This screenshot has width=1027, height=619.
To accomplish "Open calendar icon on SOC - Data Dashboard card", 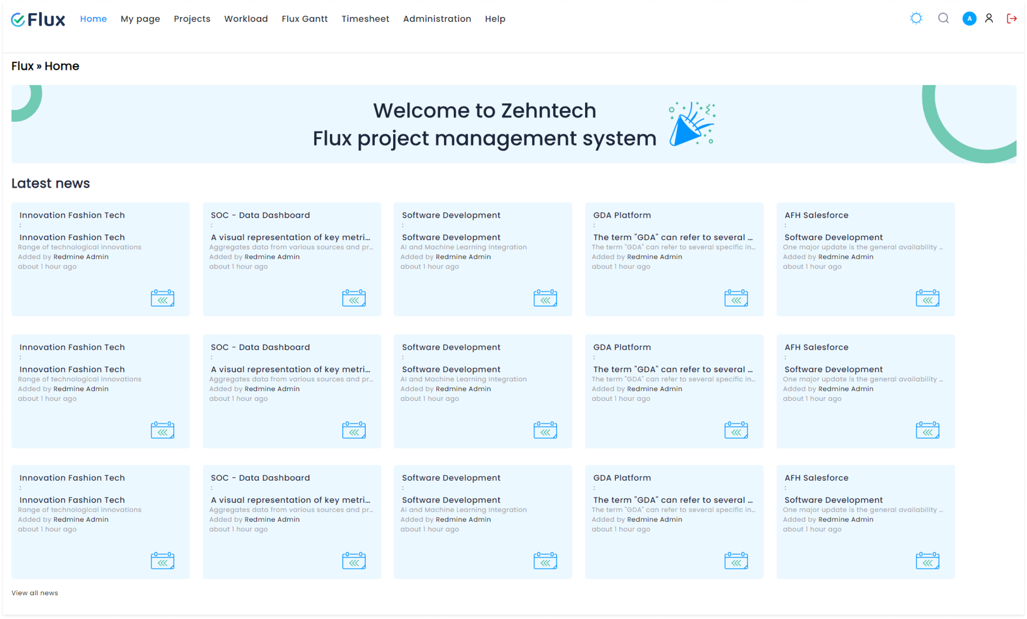I will 354,298.
